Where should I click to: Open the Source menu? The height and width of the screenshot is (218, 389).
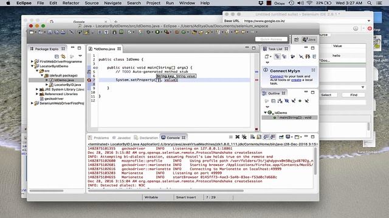(92, 3)
